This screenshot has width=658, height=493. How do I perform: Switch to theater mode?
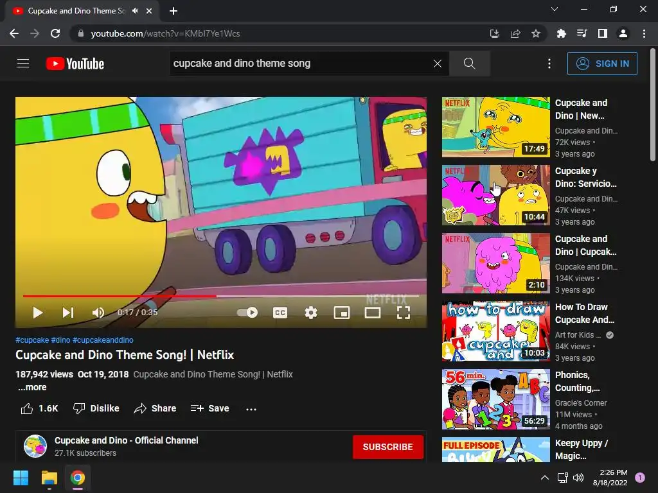click(373, 313)
